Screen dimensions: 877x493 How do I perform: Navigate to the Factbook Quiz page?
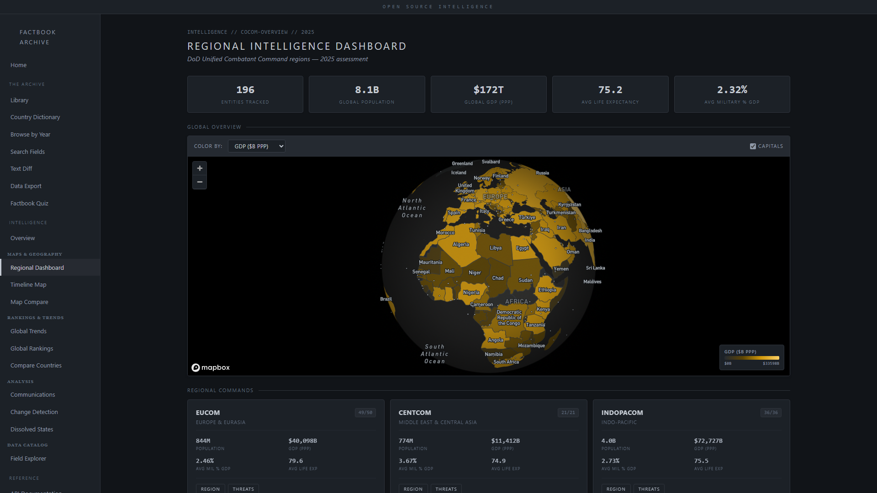(x=29, y=203)
